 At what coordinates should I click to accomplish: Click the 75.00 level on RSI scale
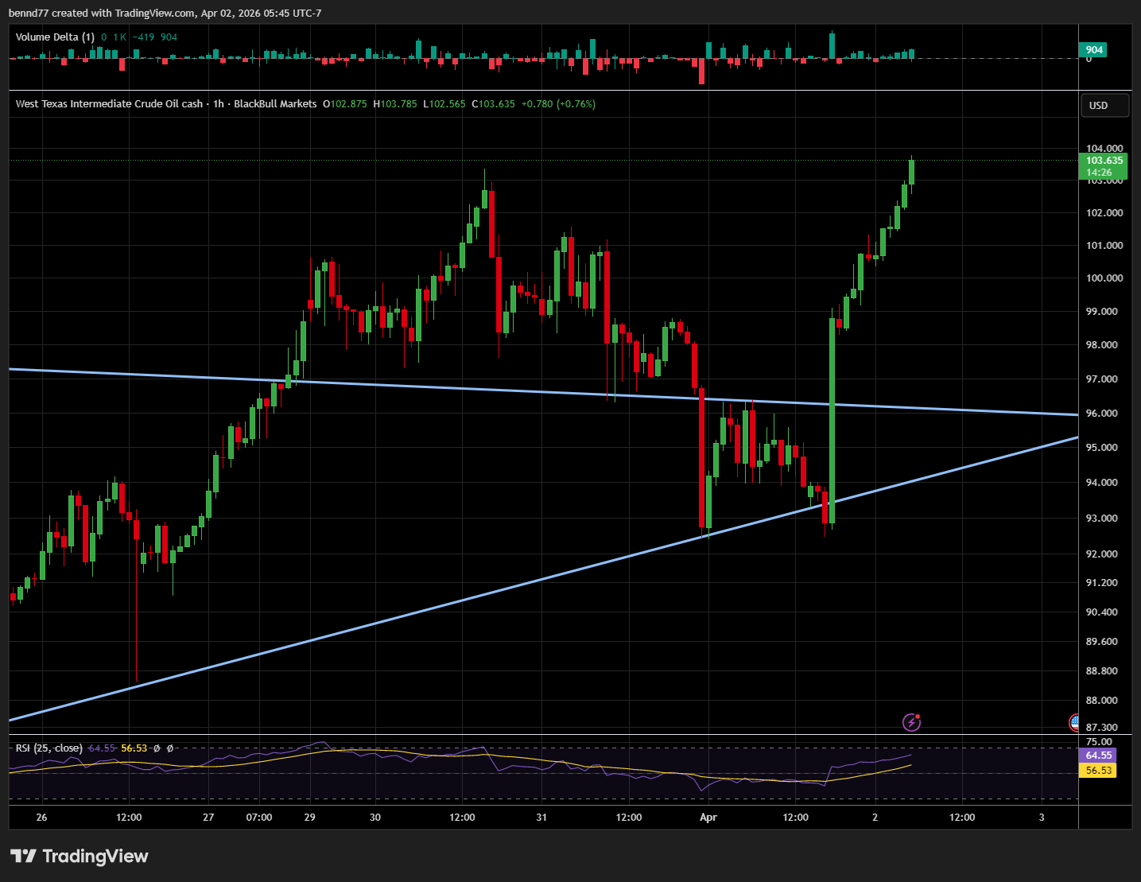pos(1099,742)
